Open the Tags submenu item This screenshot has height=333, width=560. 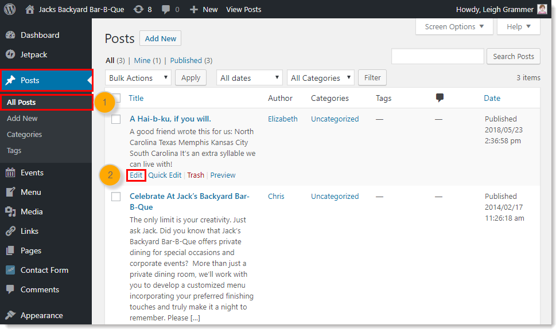[14, 151]
